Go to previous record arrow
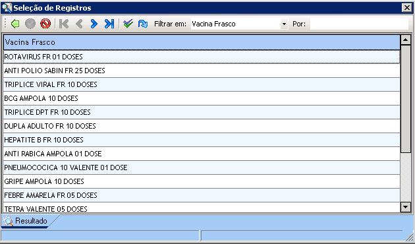 (x=79, y=24)
